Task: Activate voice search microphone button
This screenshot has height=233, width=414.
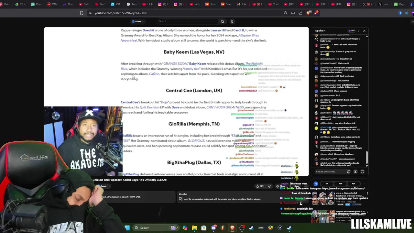Action: tap(232, 21)
